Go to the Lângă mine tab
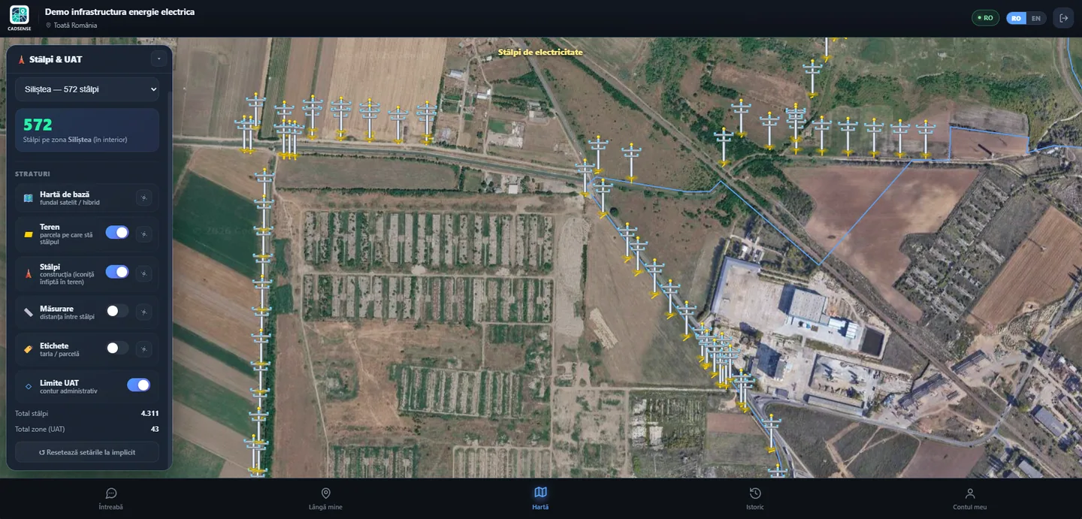This screenshot has height=519, width=1082. point(325,499)
